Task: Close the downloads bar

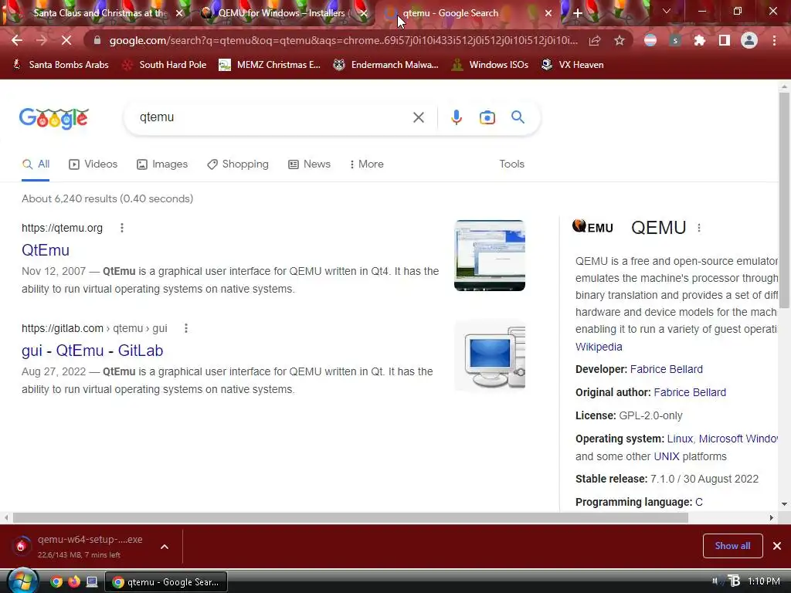Action: pos(777,546)
